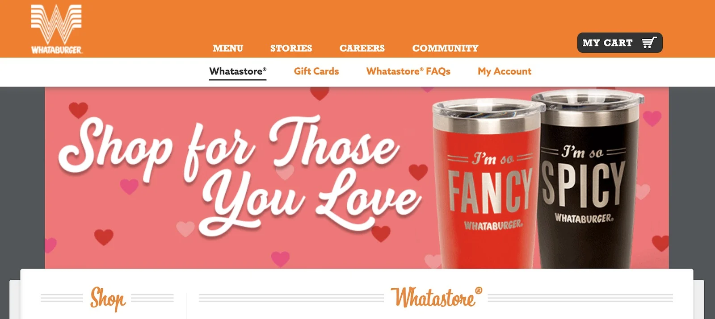This screenshot has height=319, width=715.
Task: Visit the Community page
Action: [445, 48]
